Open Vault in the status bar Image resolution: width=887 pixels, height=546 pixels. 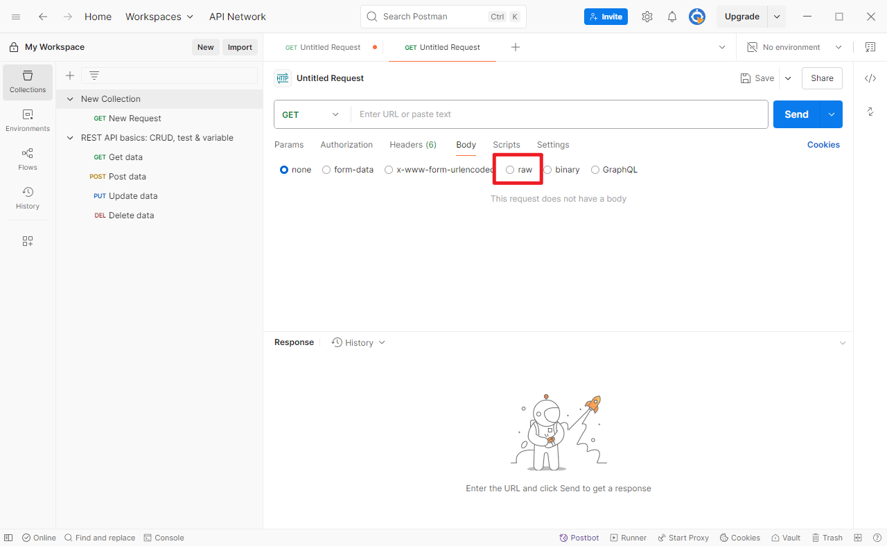point(786,538)
